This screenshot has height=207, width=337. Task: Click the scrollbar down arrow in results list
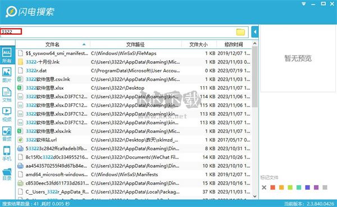point(254,196)
